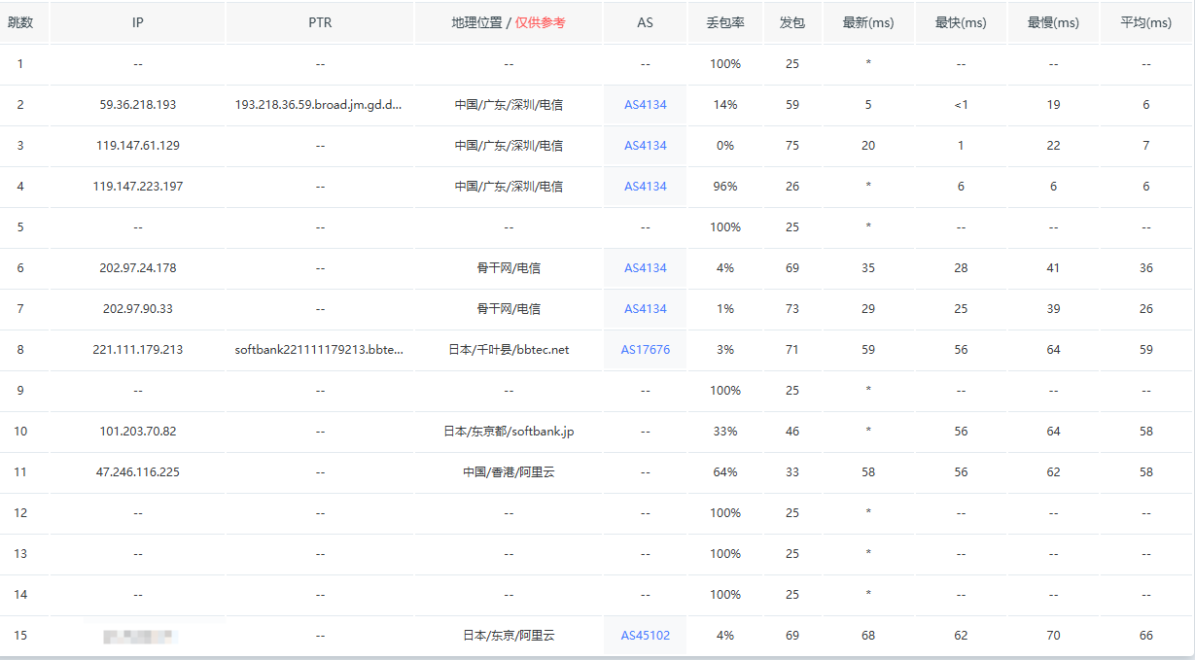1195x660 pixels.
Task: Click 96% packet loss in hop 4
Action: pyautogui.click(x=725, y=187)
